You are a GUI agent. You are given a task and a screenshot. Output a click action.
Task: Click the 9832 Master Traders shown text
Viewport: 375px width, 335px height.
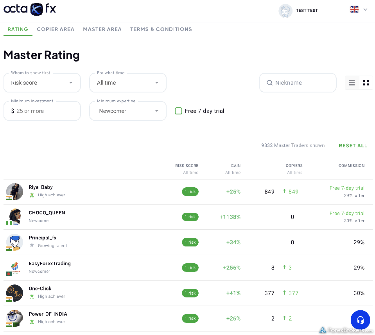(x=293, y=145)
